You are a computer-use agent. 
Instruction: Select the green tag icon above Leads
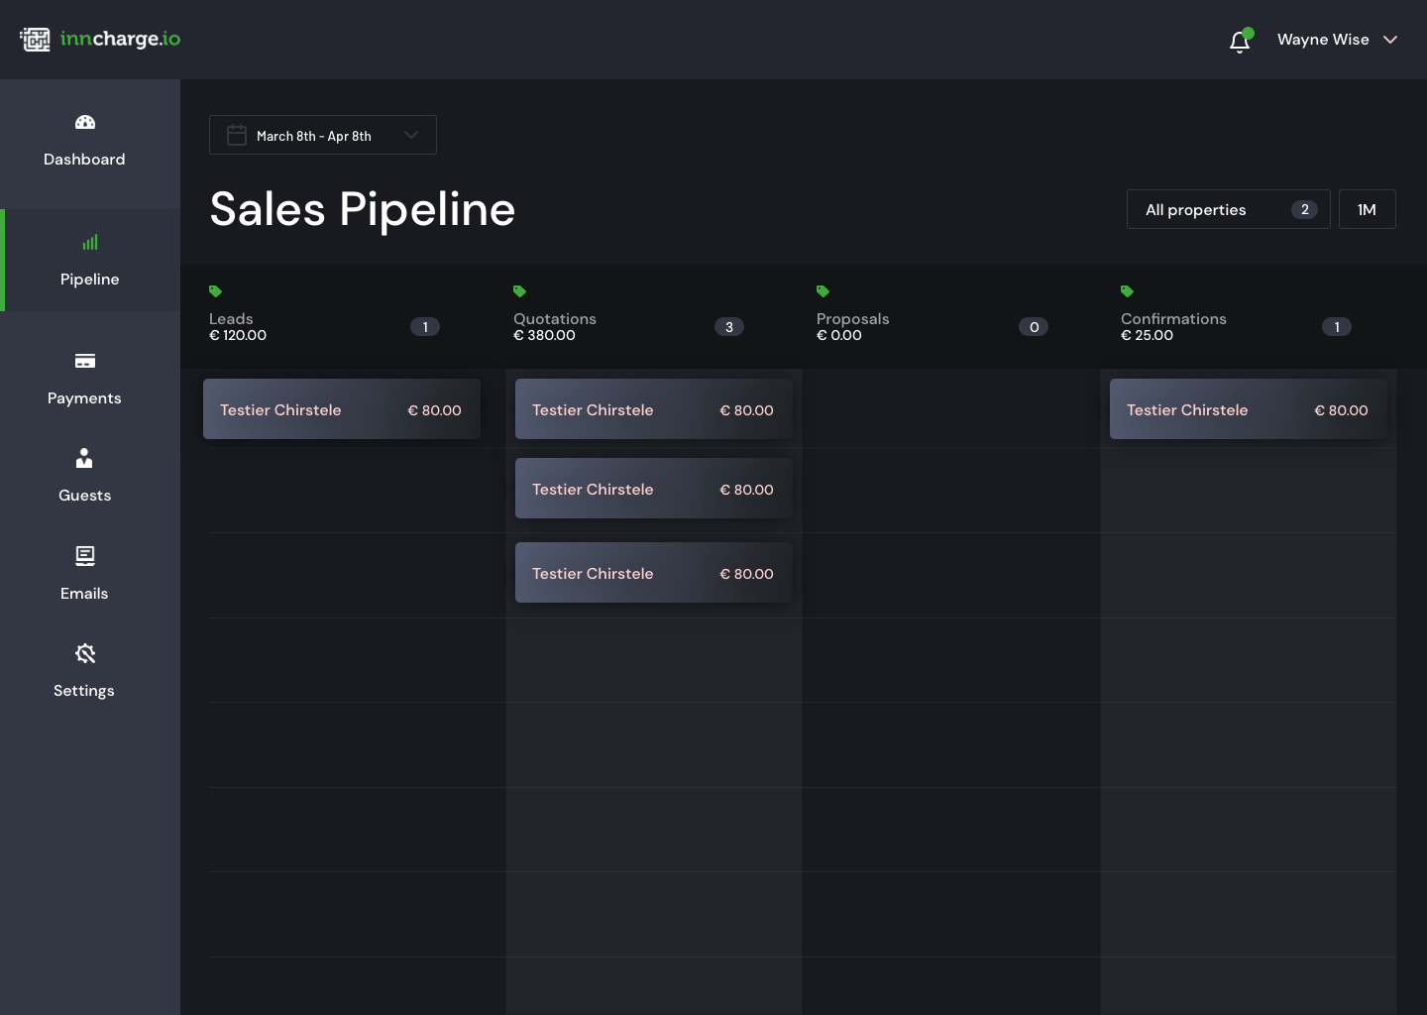point(215,291)
